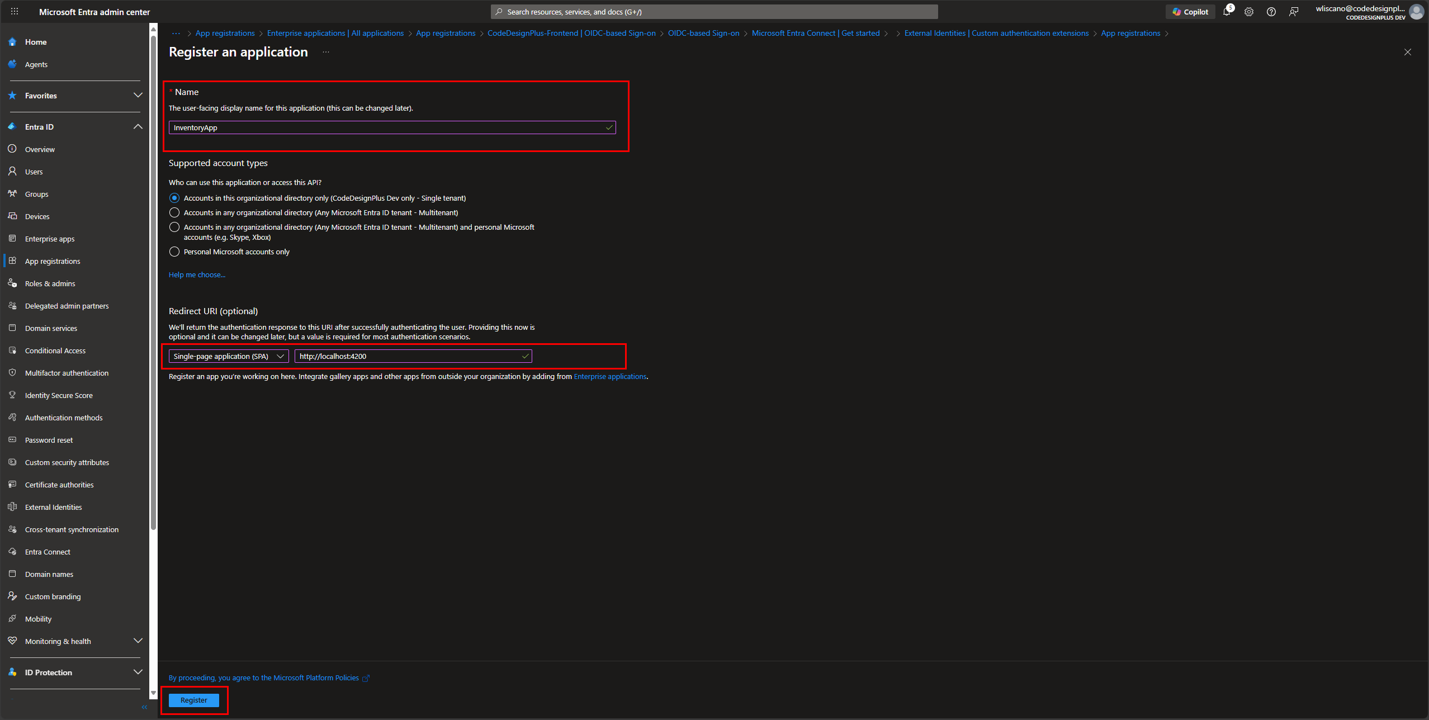Click the Copilot button icon

pos(1177,12)
